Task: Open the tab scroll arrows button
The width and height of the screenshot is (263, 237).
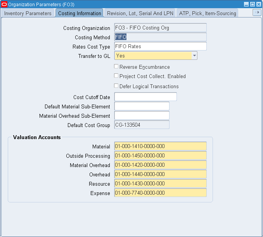Action: (257, 12)
